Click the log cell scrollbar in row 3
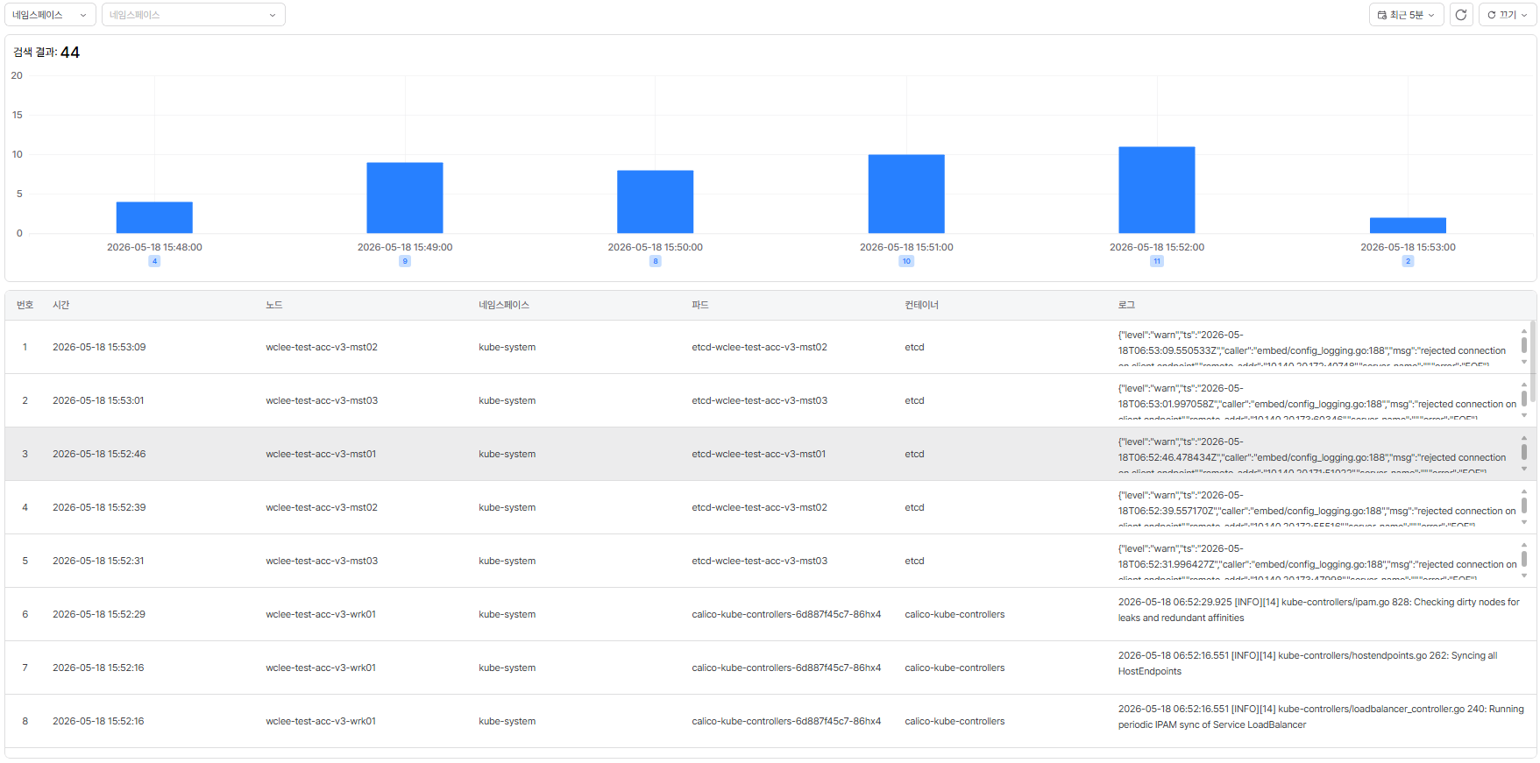Viewport: 1540px width, 763px height. (1524, 454)
